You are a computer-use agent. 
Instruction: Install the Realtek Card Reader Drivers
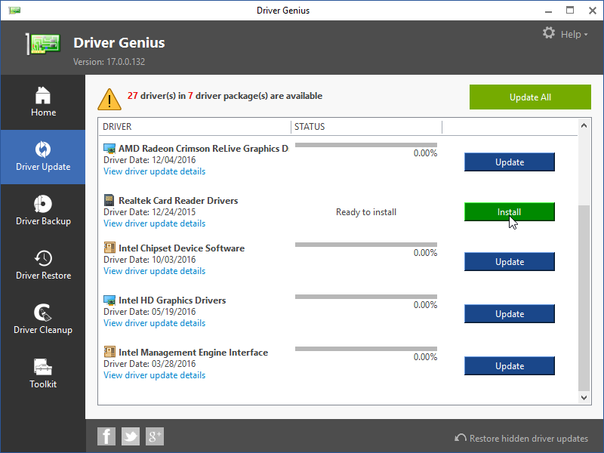(509, 212)
